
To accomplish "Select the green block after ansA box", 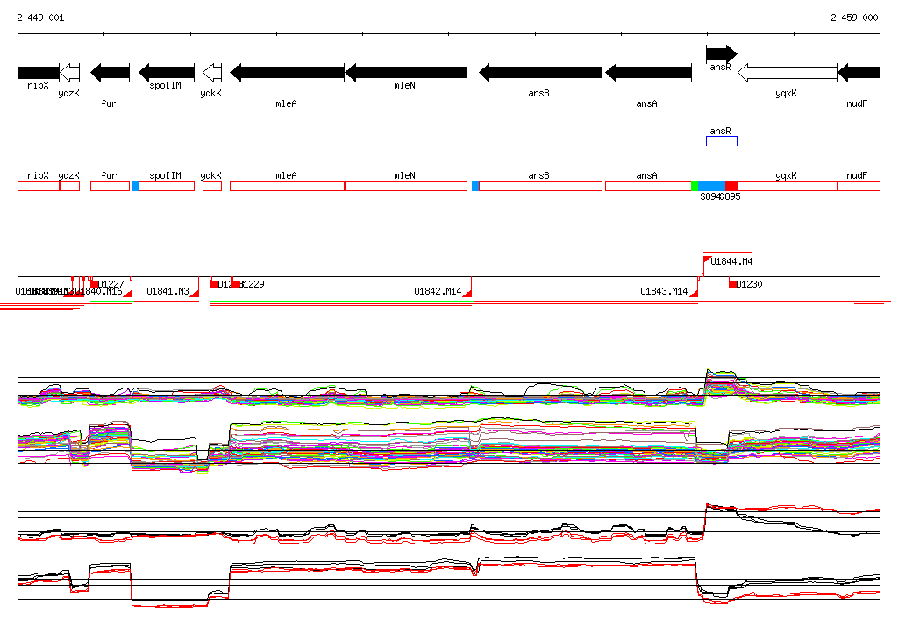I will pyautogui.click(x=695, y=186).
